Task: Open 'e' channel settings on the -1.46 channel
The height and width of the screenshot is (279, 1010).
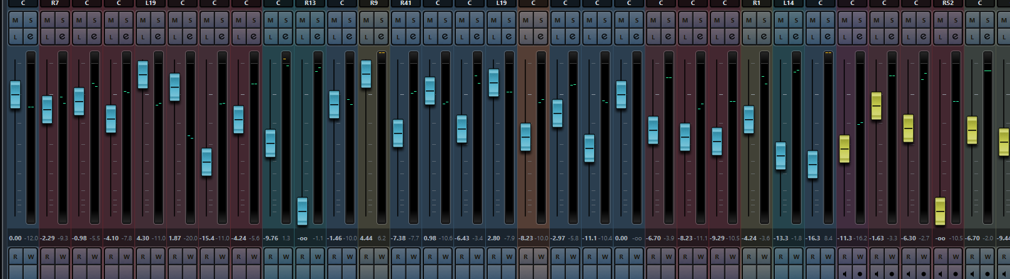Action: [350, 37]
